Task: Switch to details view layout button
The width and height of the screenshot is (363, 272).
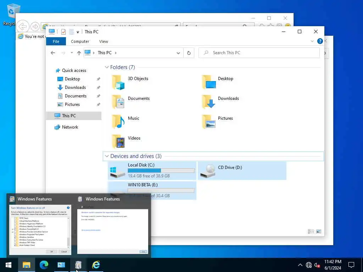Action: tap(311, 232)
